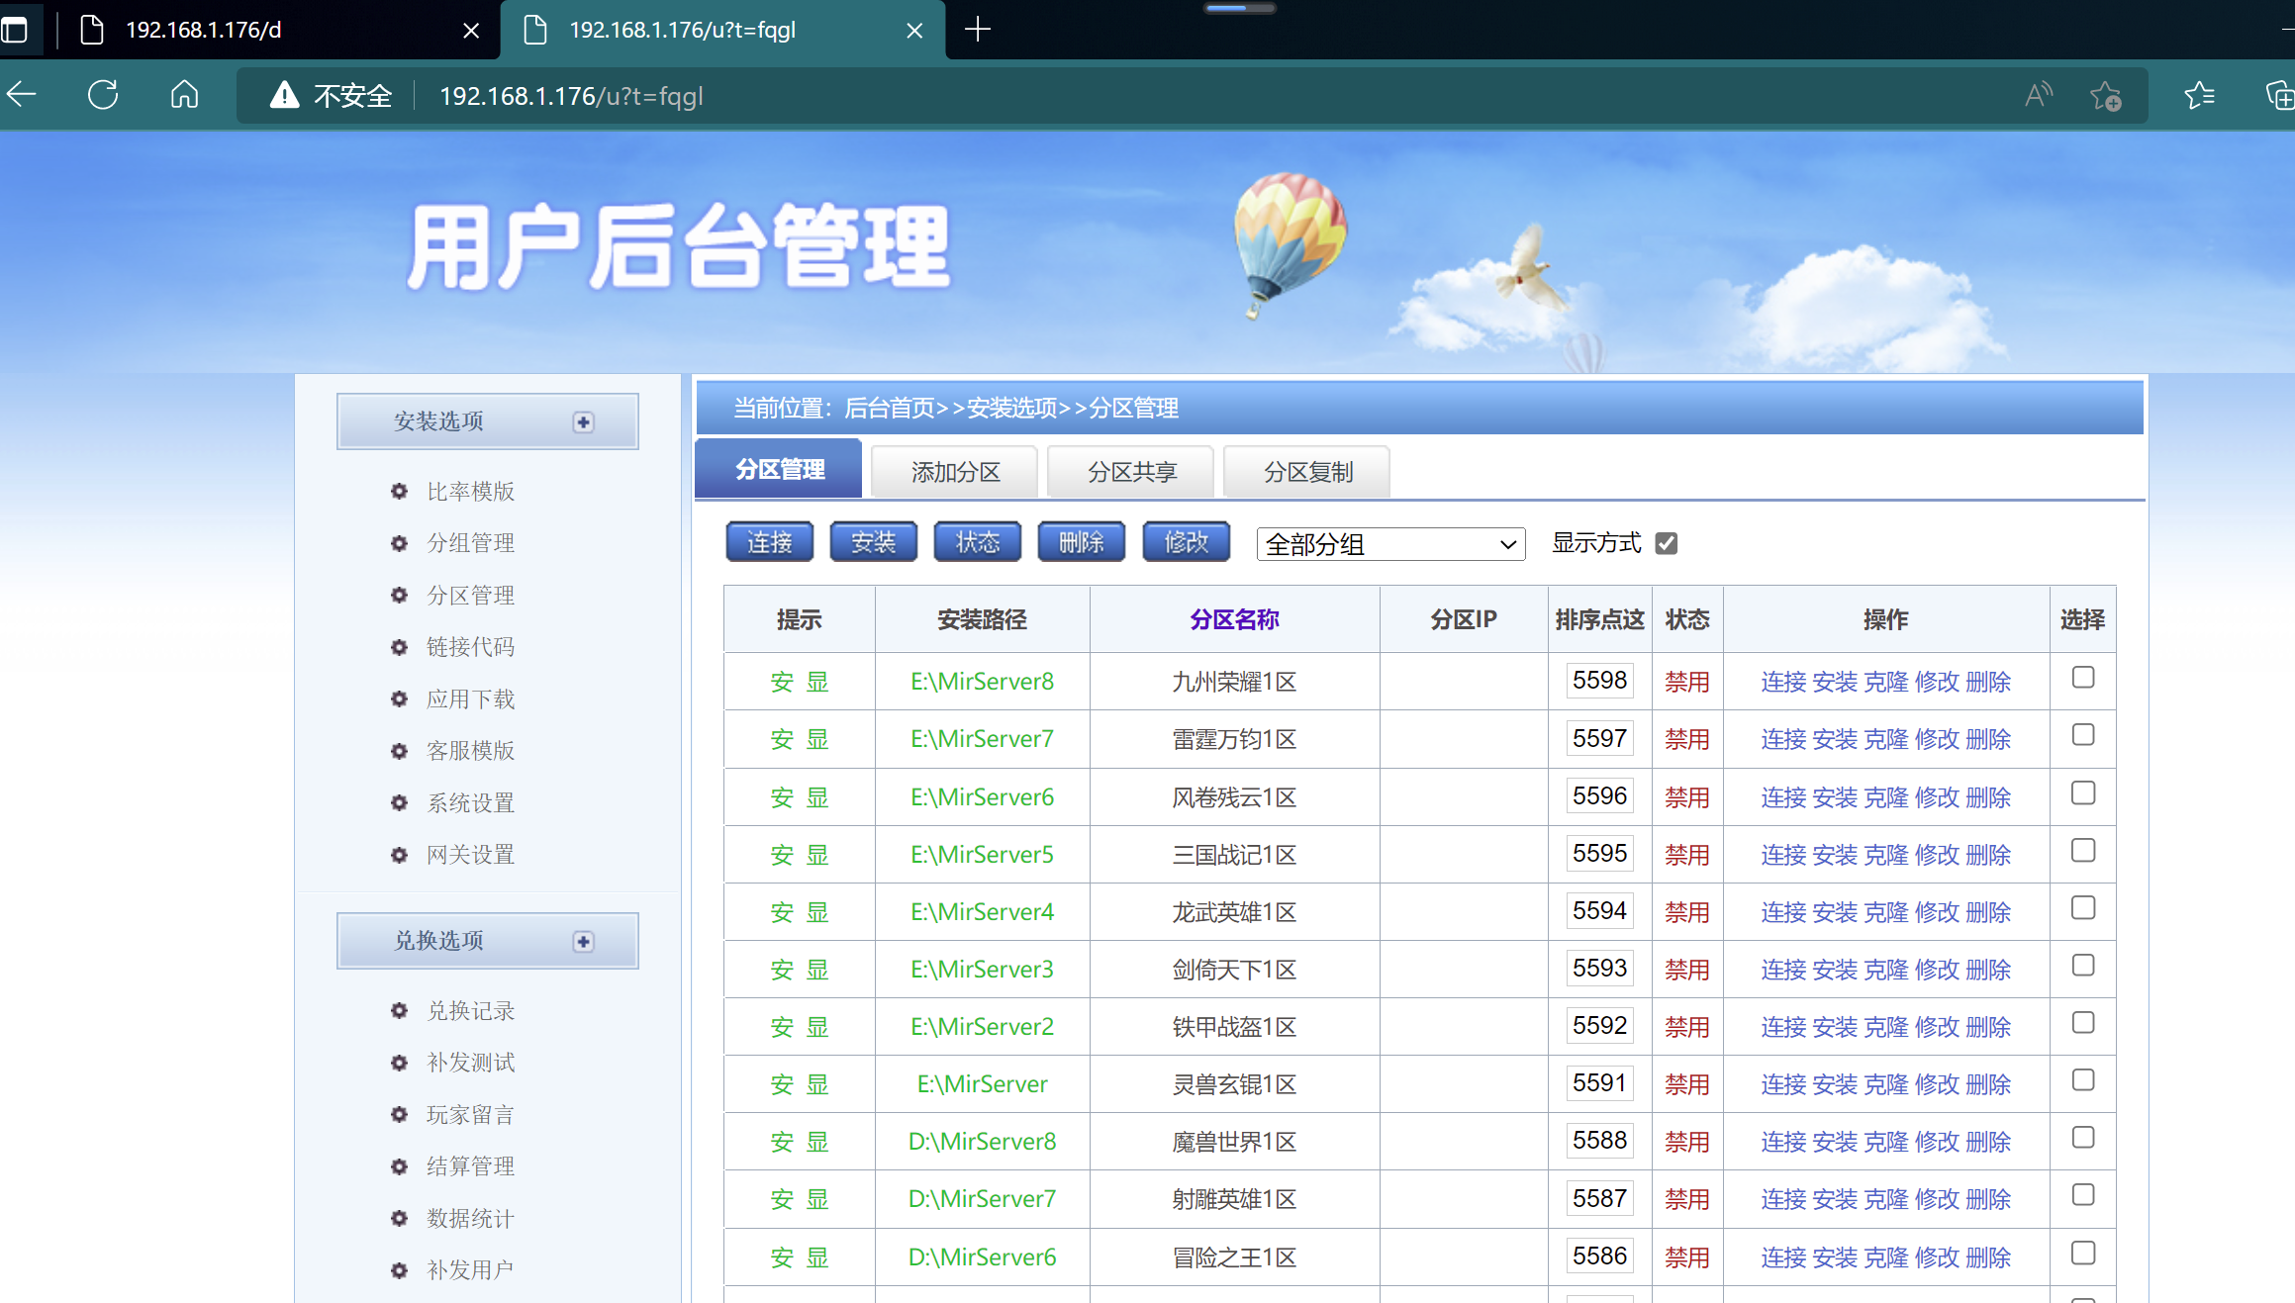Click the browser refresh icon

(103, 95)
